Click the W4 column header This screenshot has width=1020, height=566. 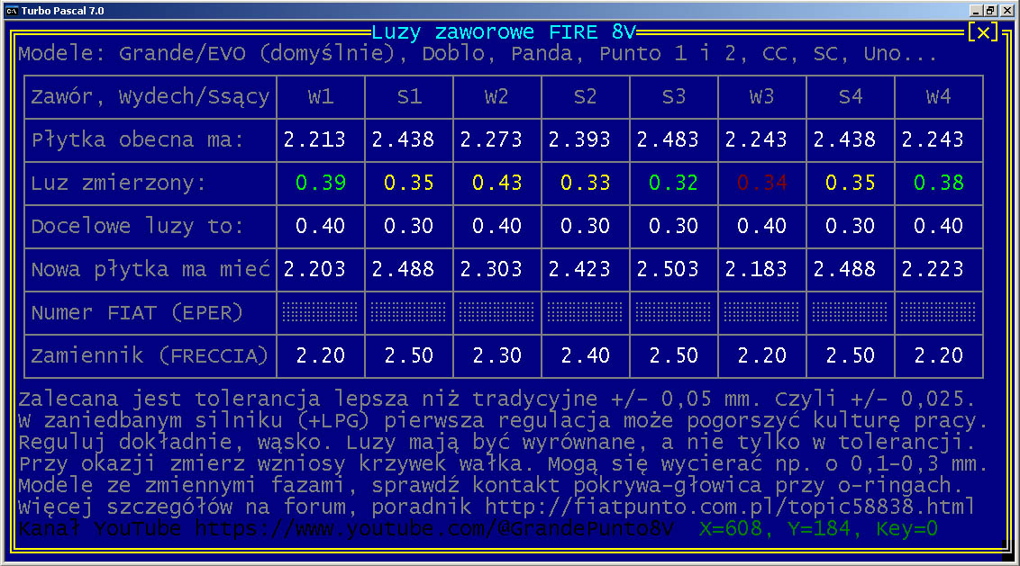[x=938, y=96]
